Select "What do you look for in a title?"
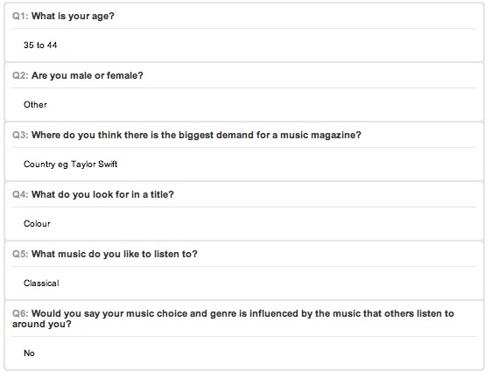 point(102,194)
